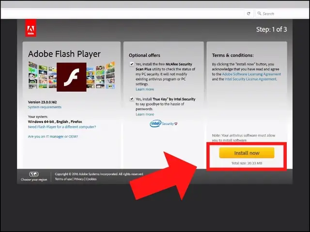Click the Total size: 20.33 MB text
This screenshot has height=232, width=310.
tap(247, 163)
